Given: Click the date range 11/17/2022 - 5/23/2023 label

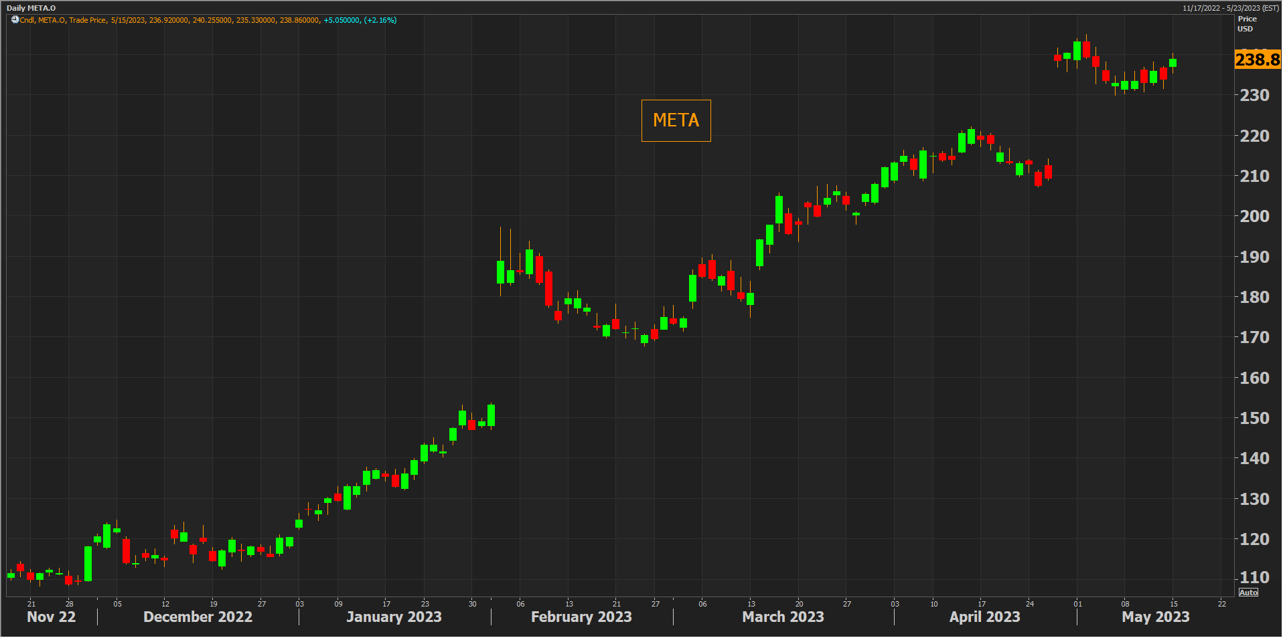Looking at the screenshot, I should [1230, 8].
